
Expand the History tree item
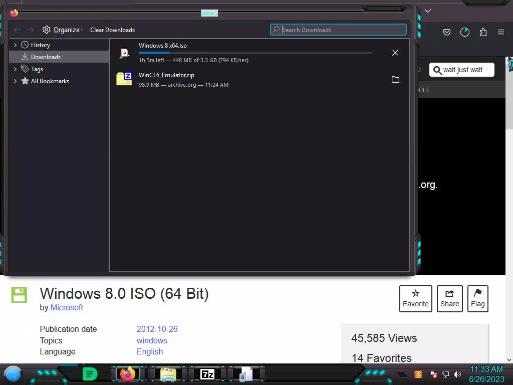pos(15,45)
